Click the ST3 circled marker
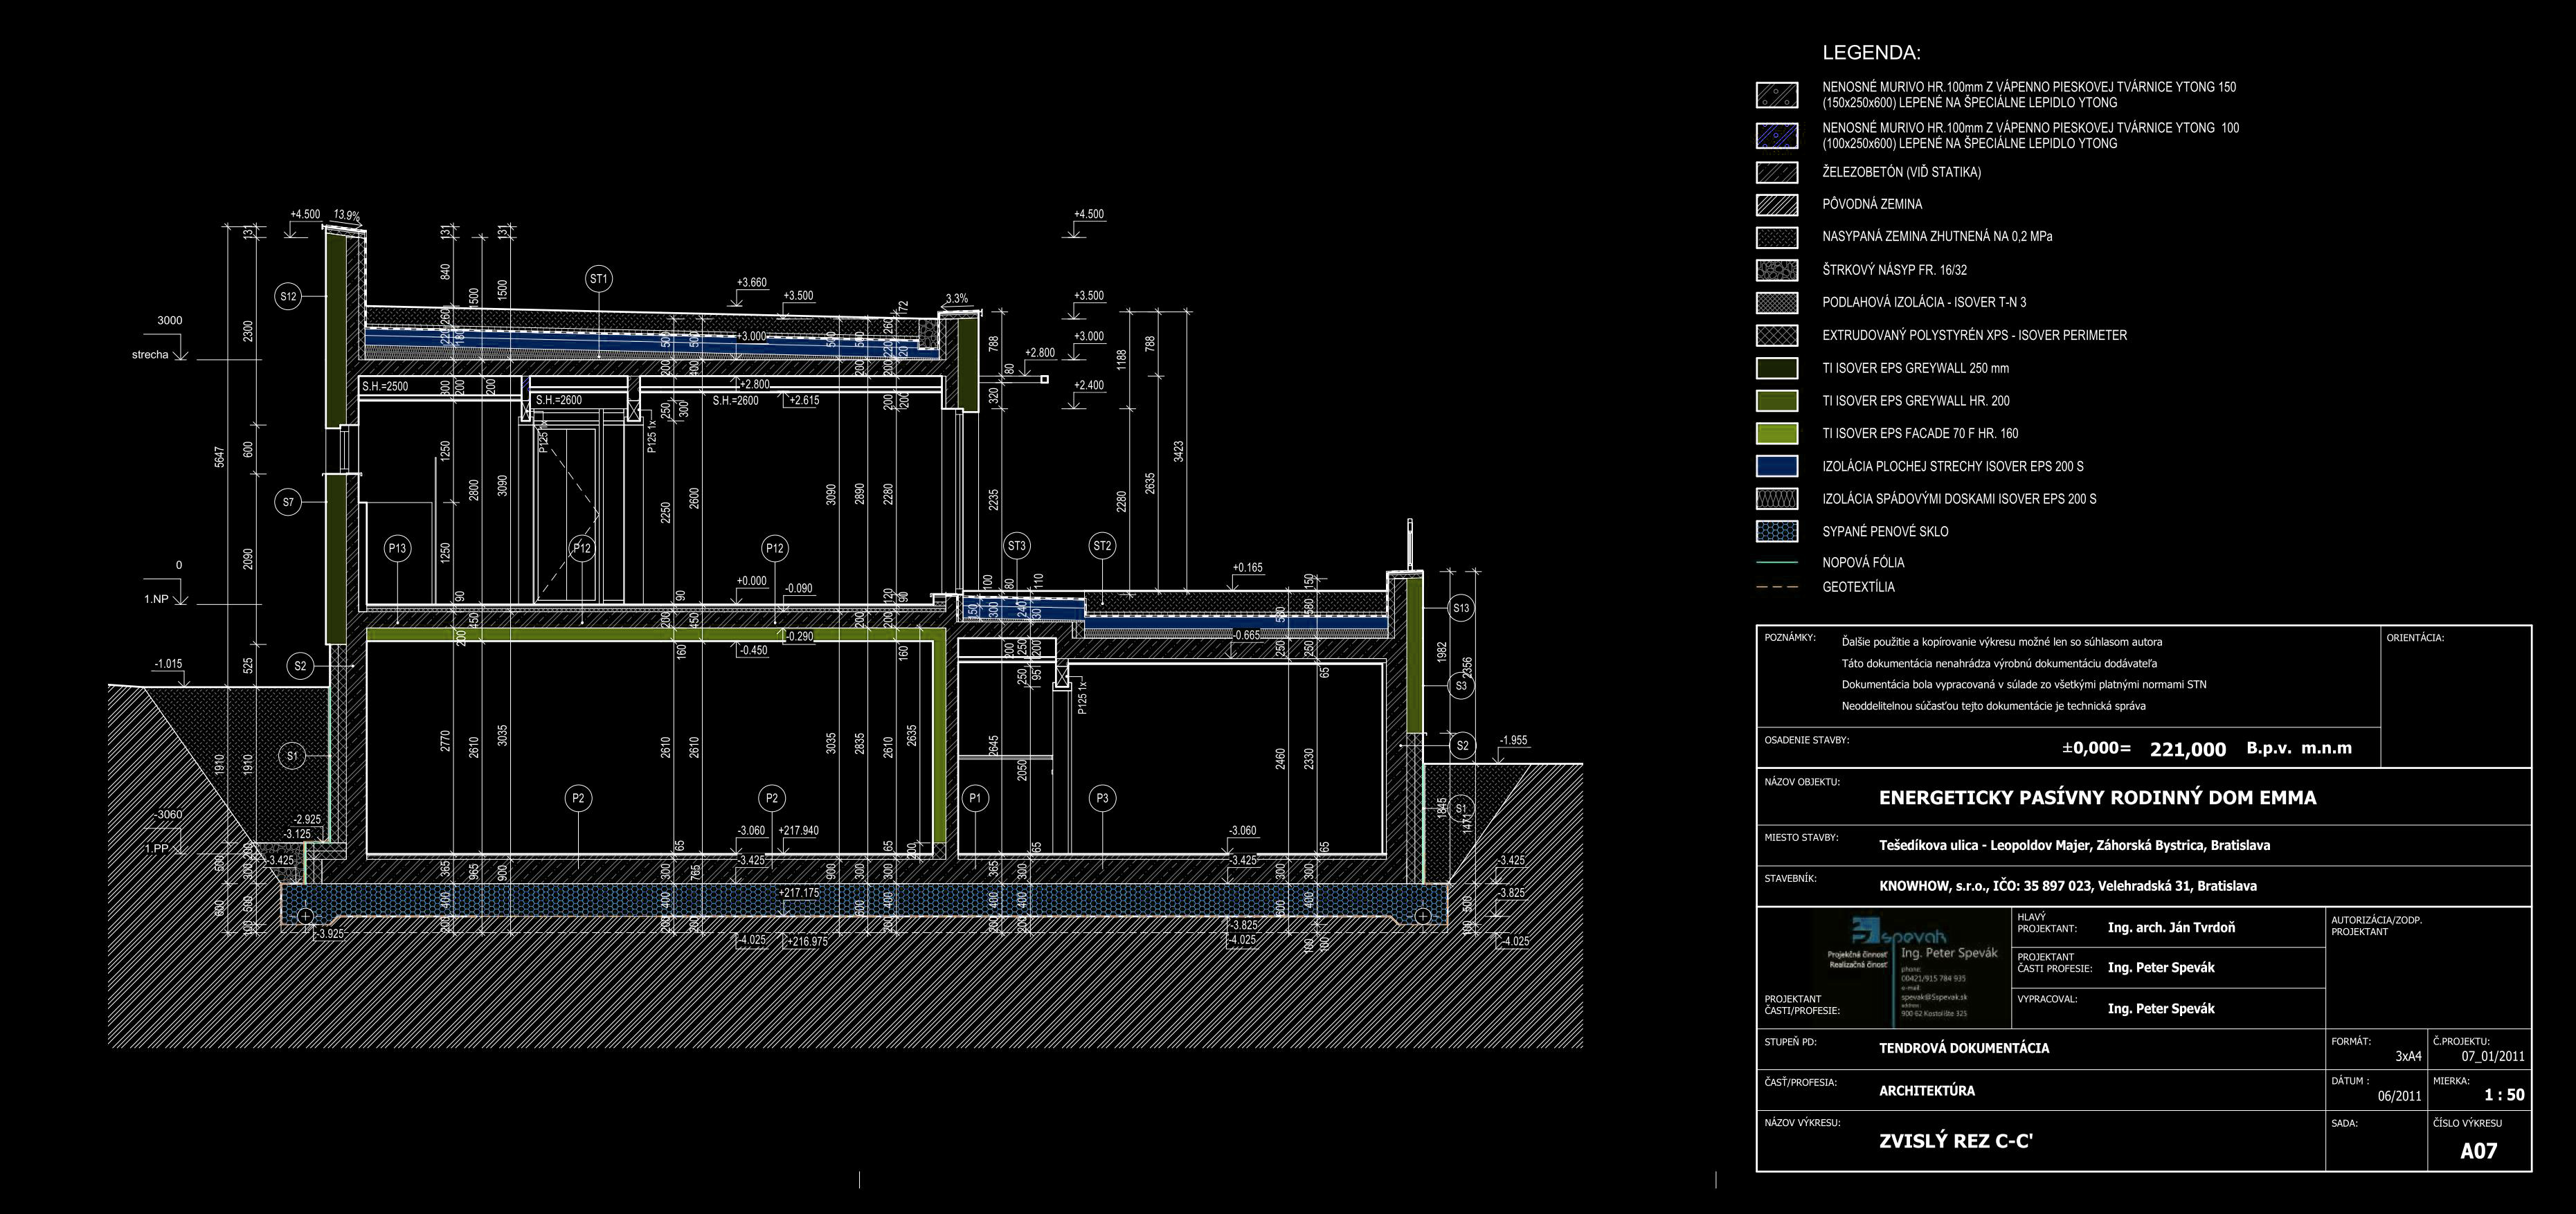This screenshot has width=2576, height=1214. point(1017,546)
